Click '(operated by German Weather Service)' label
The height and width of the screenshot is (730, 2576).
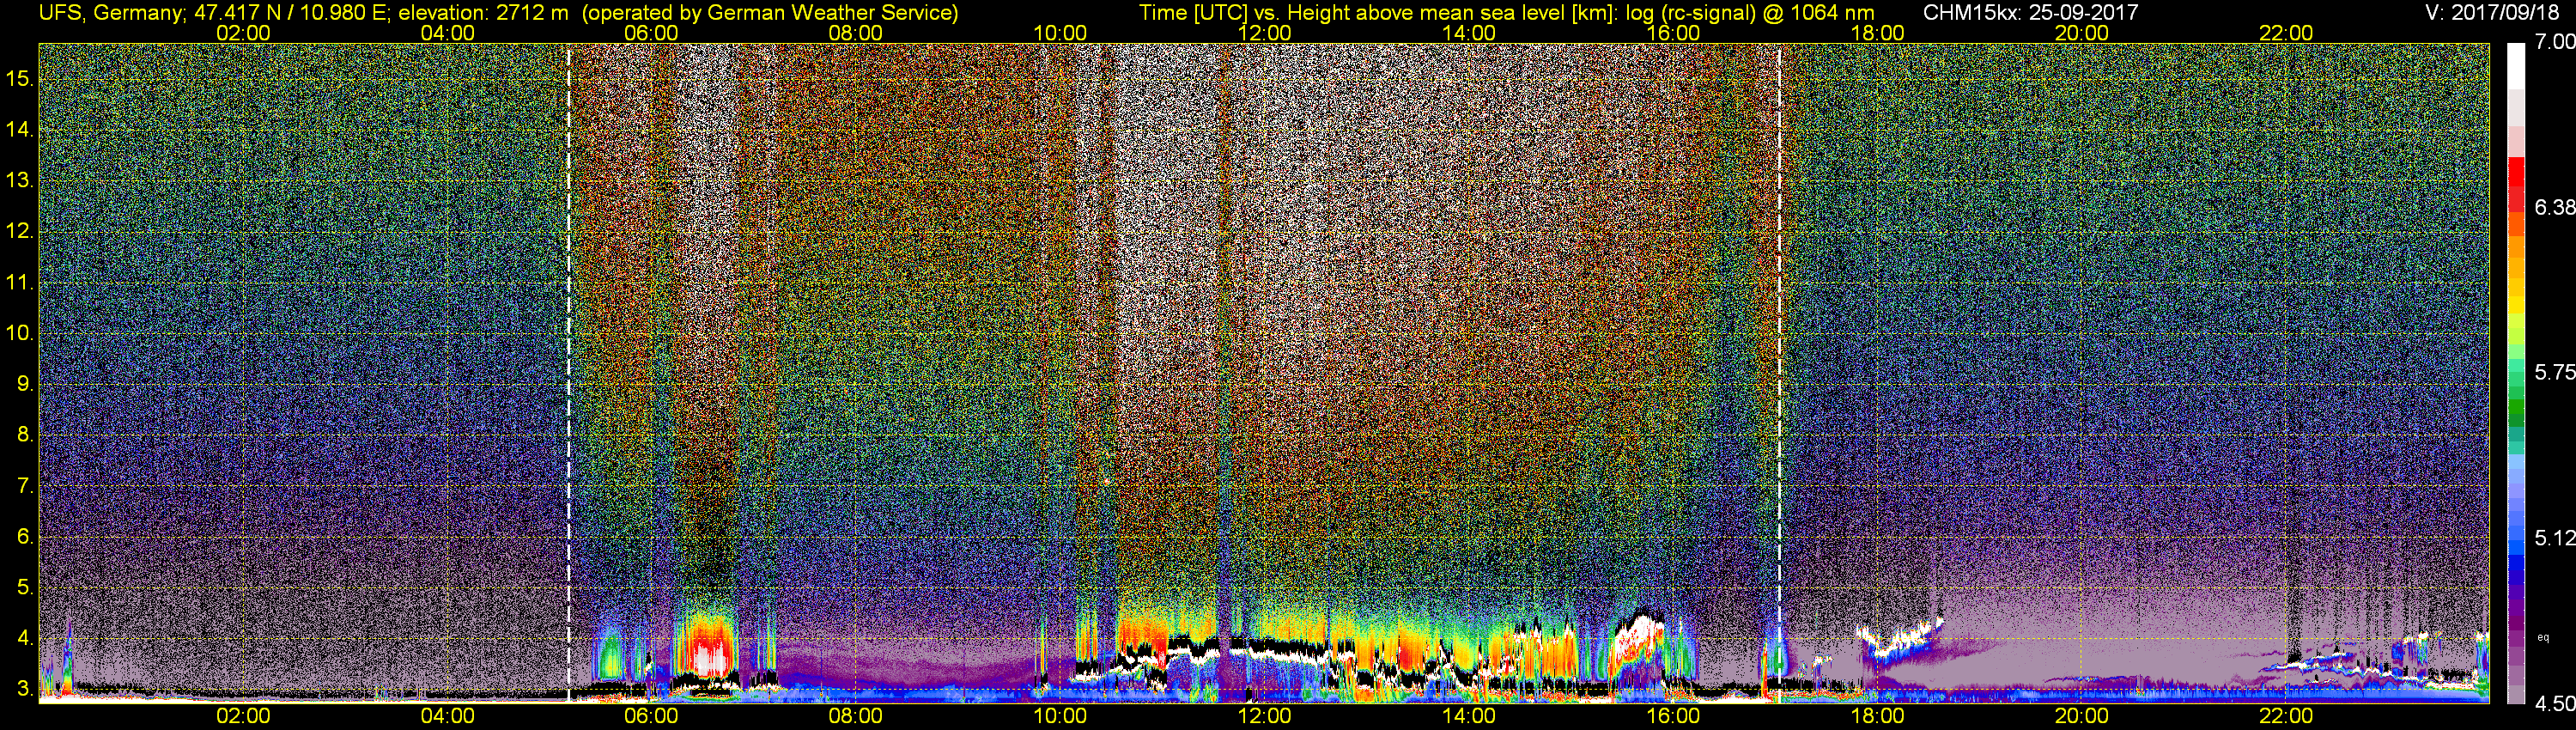click(x=771, y=13)
